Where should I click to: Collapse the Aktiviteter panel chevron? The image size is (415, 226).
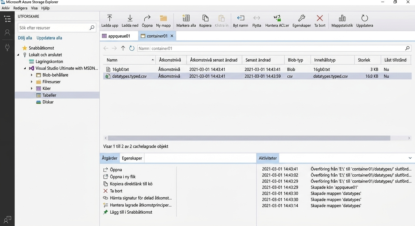point(410,158)
